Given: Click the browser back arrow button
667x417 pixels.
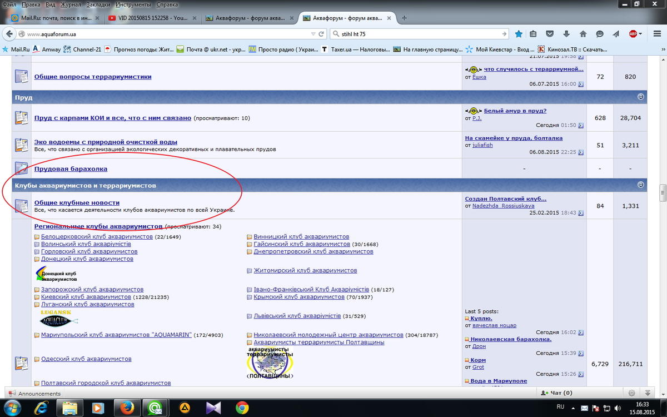Looking at the screenshot, I should pyautogui.click(x=9, y=34).
